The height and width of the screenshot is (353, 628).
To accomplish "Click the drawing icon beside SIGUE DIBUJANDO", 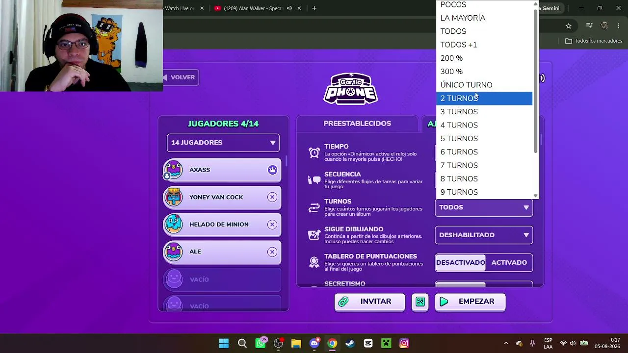I will pos(314,235).
